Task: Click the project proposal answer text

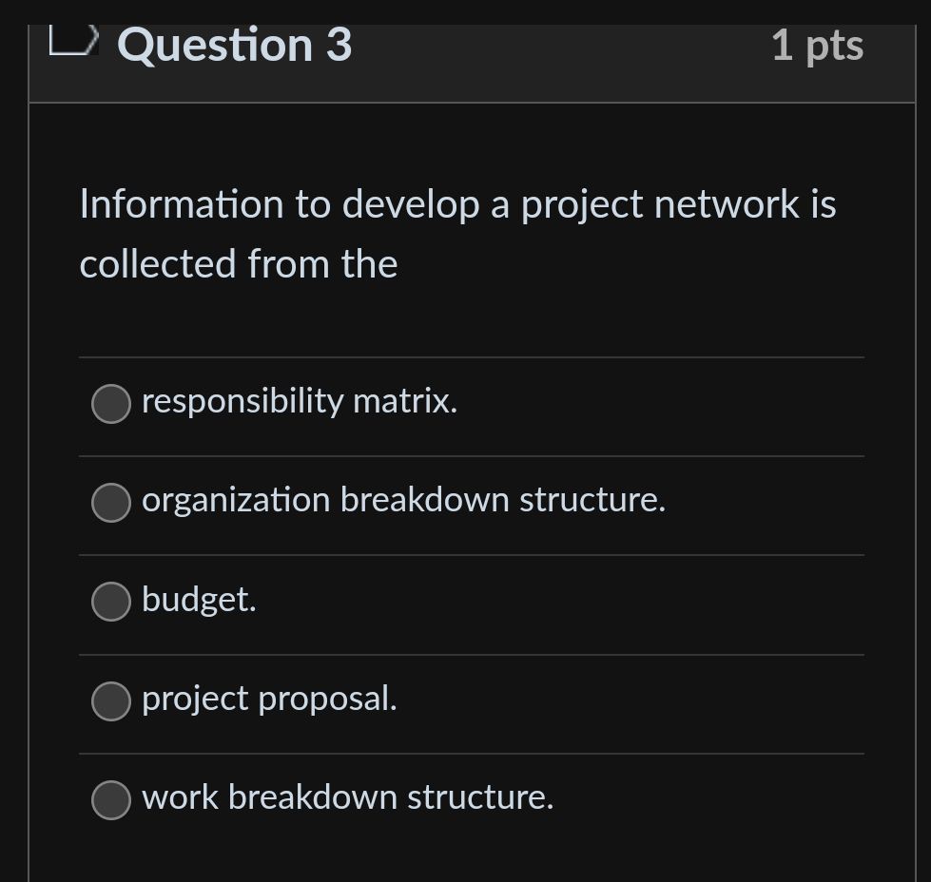Action: [x=269, y=699]
